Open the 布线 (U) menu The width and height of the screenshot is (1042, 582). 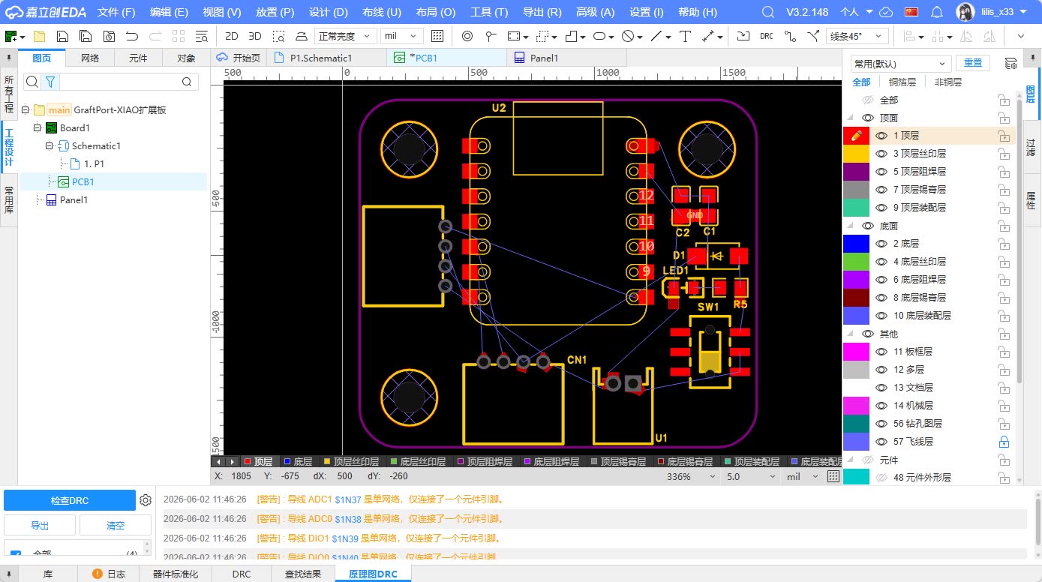(382, 12)
